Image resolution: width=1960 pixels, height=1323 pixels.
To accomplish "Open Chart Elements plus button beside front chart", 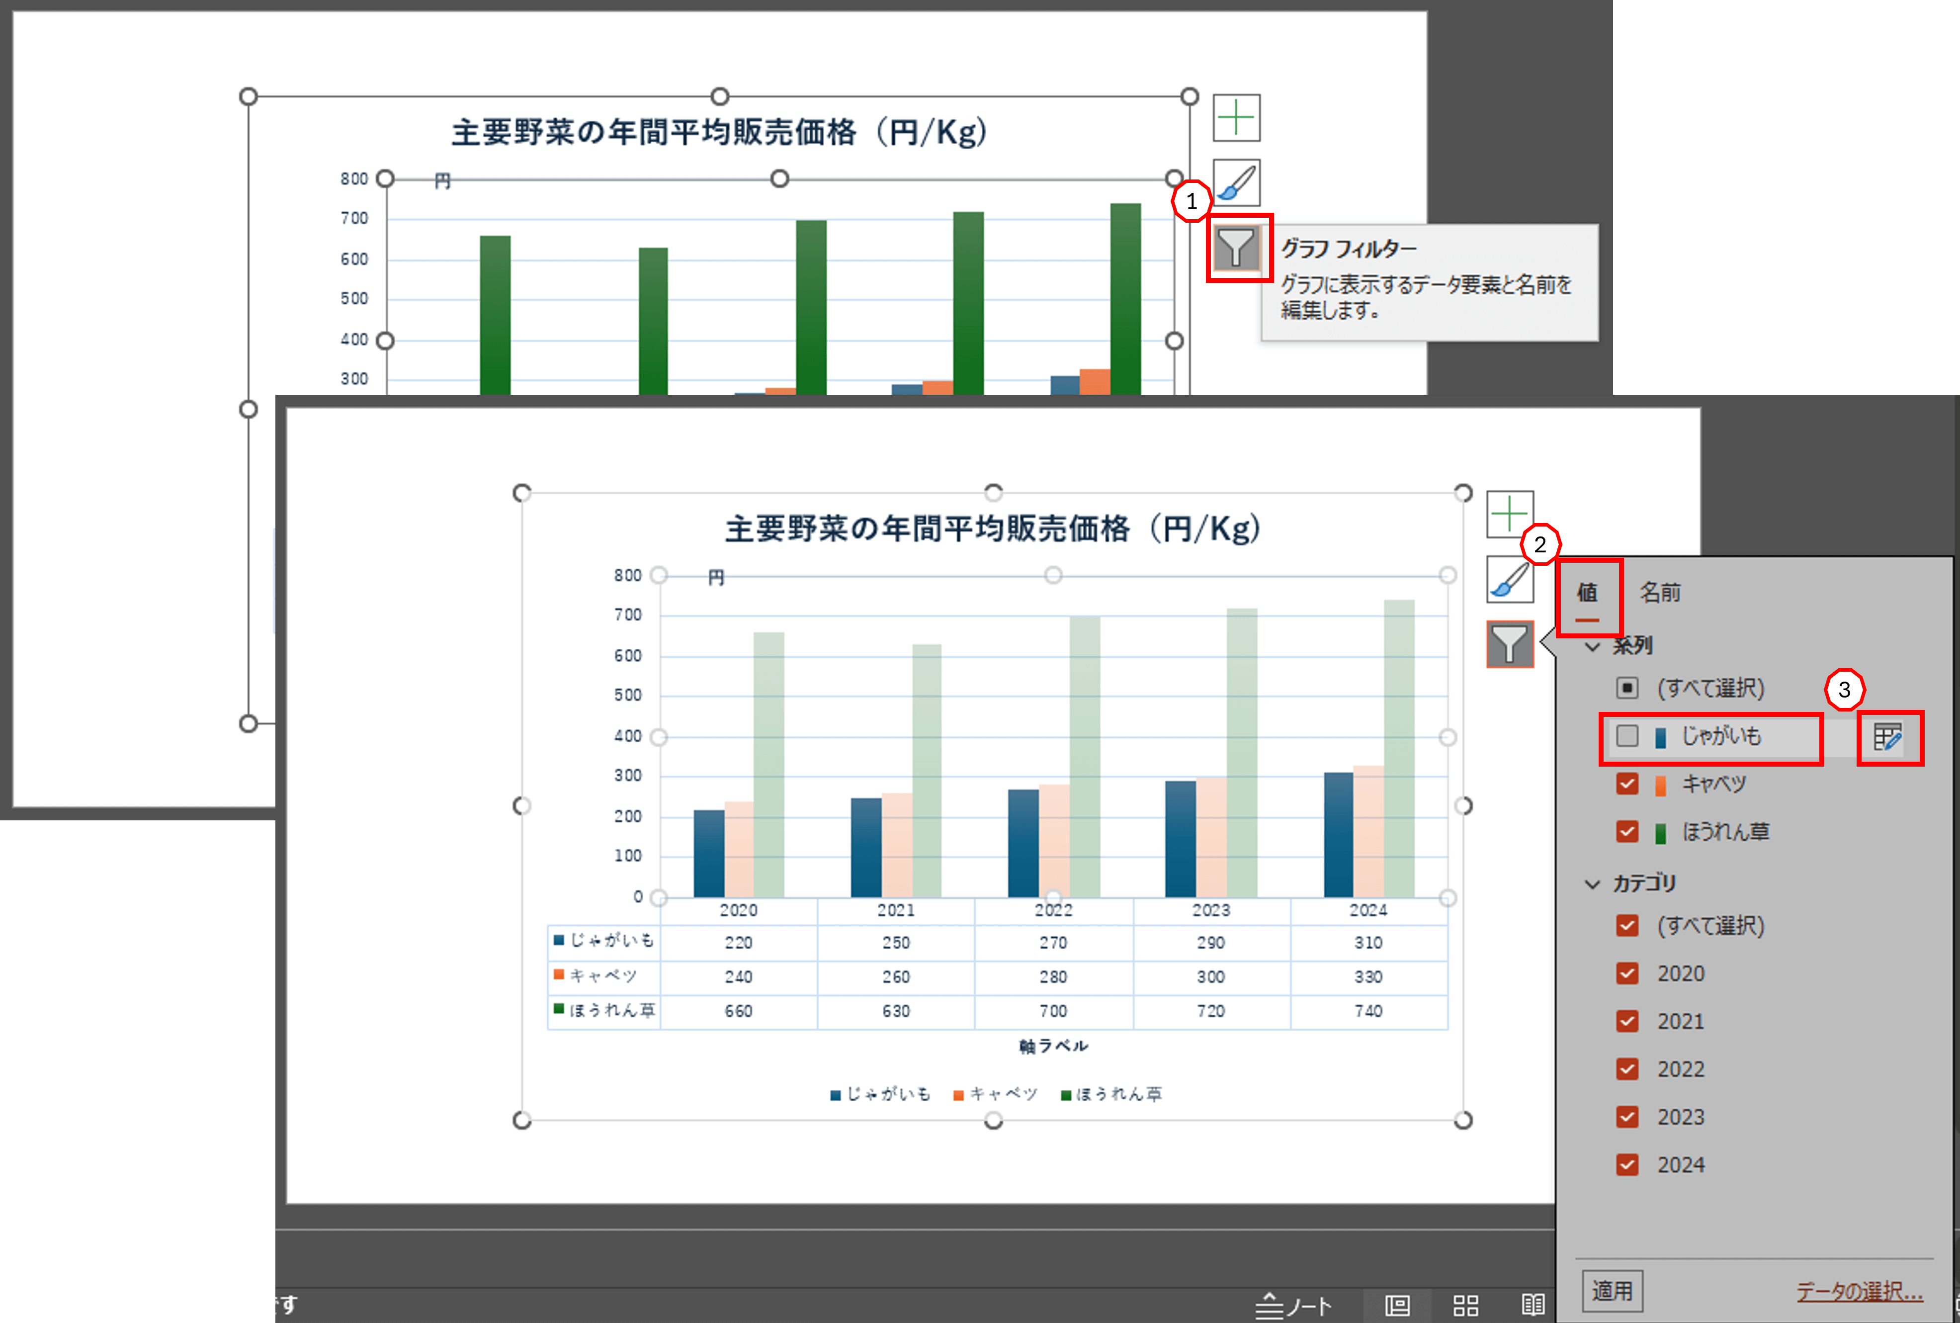I will point(1510,515).
